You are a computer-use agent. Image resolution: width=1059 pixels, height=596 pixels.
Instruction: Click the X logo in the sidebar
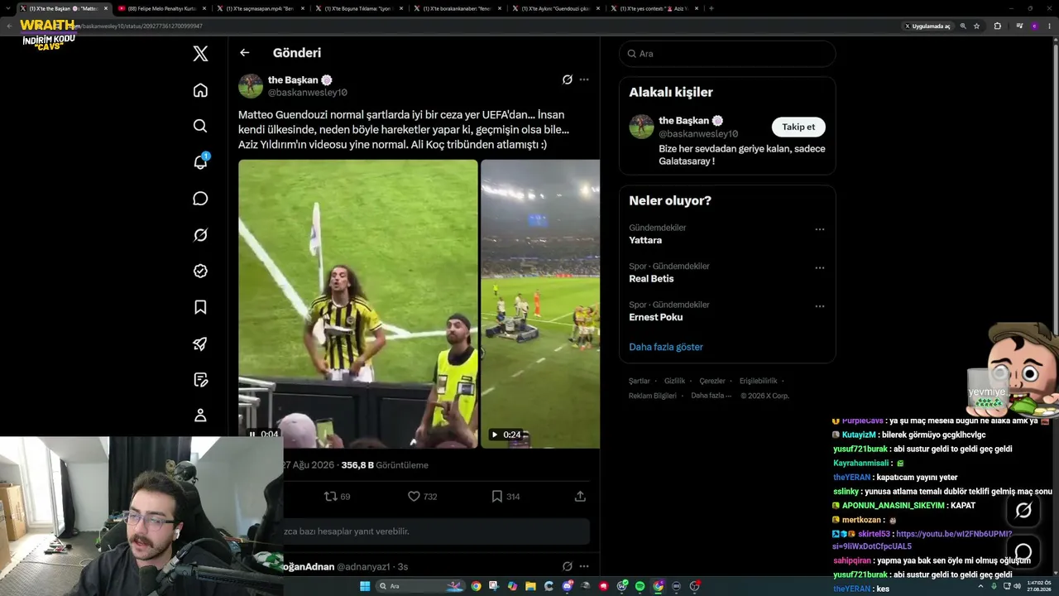point(200,54)
